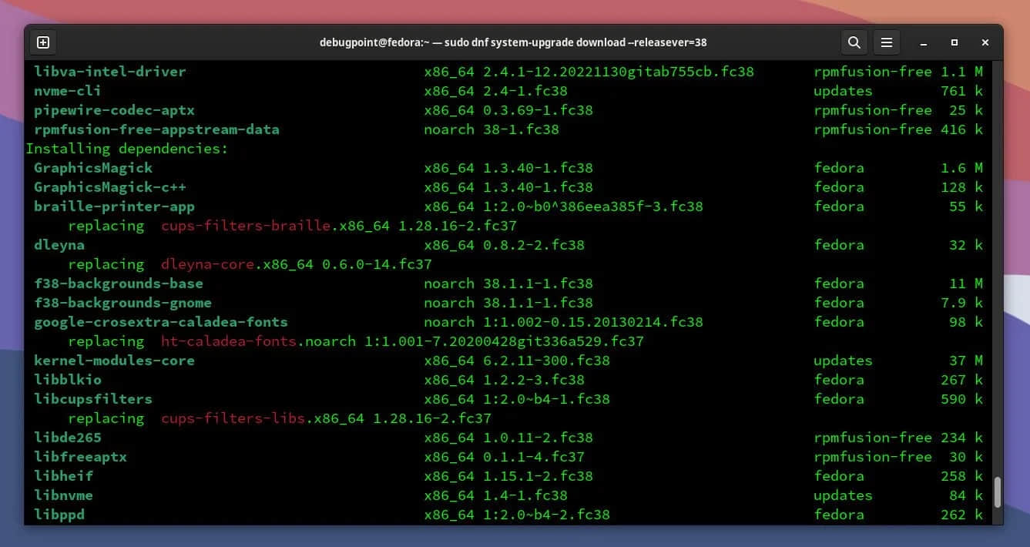Viewport: 1030px width, 547px height.
Task: Click version 2.4.1-12.20221130gitab755cb.fc38
Action: click(619, 72)
